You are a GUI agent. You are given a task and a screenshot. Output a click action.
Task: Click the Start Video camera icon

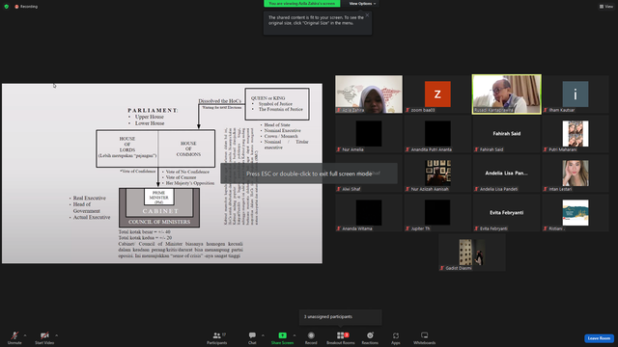(44, 335)
